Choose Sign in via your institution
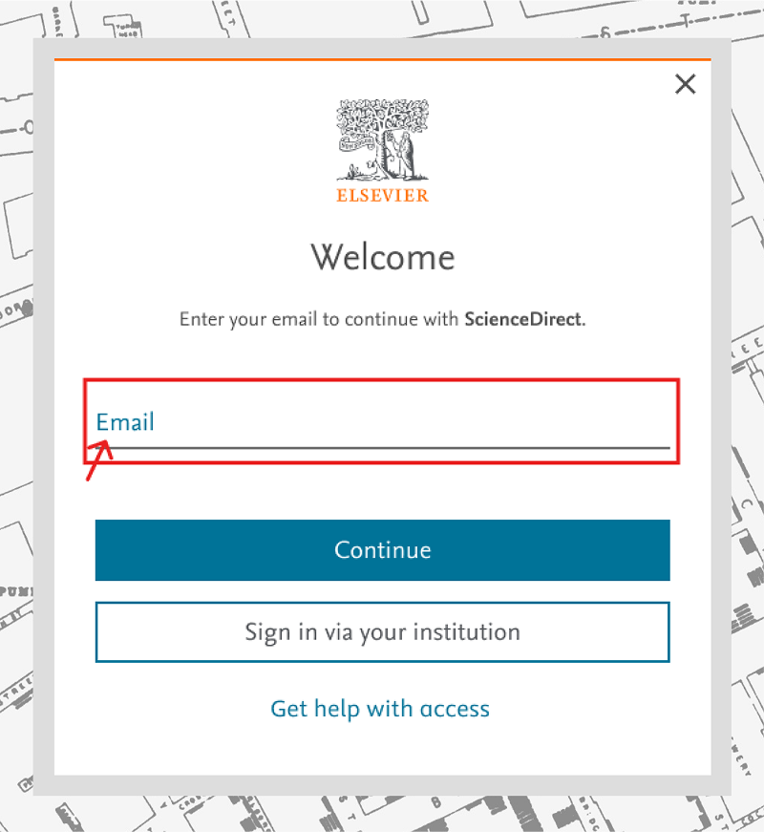 [382, 632]
